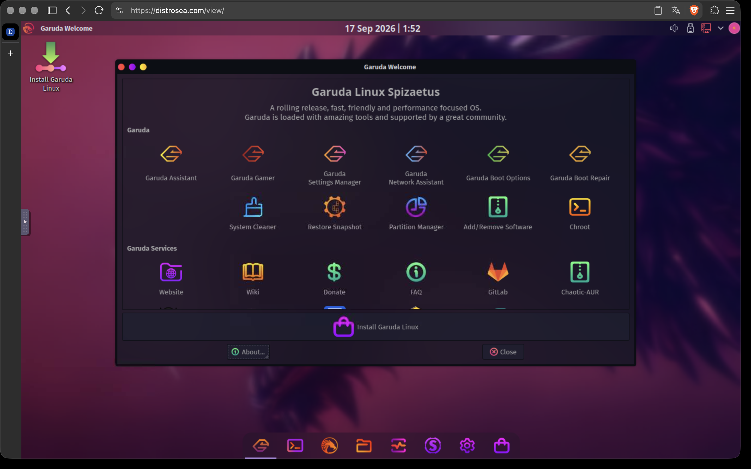The width and height of the screenshot is (751, 469).
Task: Add new tab with plus in sidebar
Action: 10,53
